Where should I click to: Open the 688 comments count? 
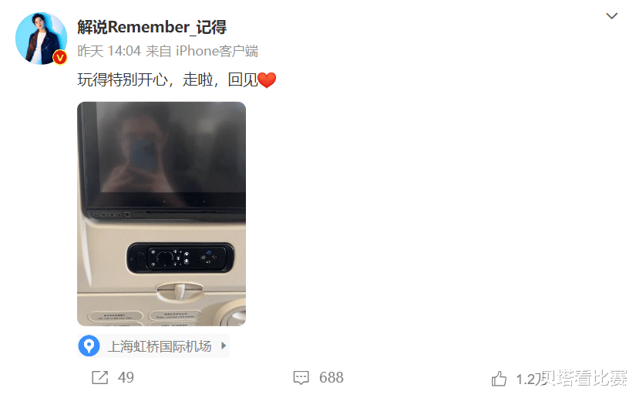coord(331,377)
